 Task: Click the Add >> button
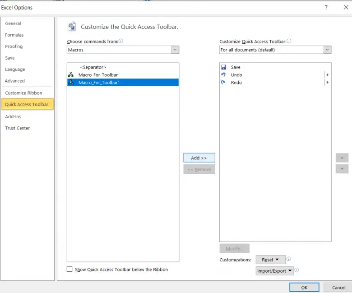[x=199, y=158]
